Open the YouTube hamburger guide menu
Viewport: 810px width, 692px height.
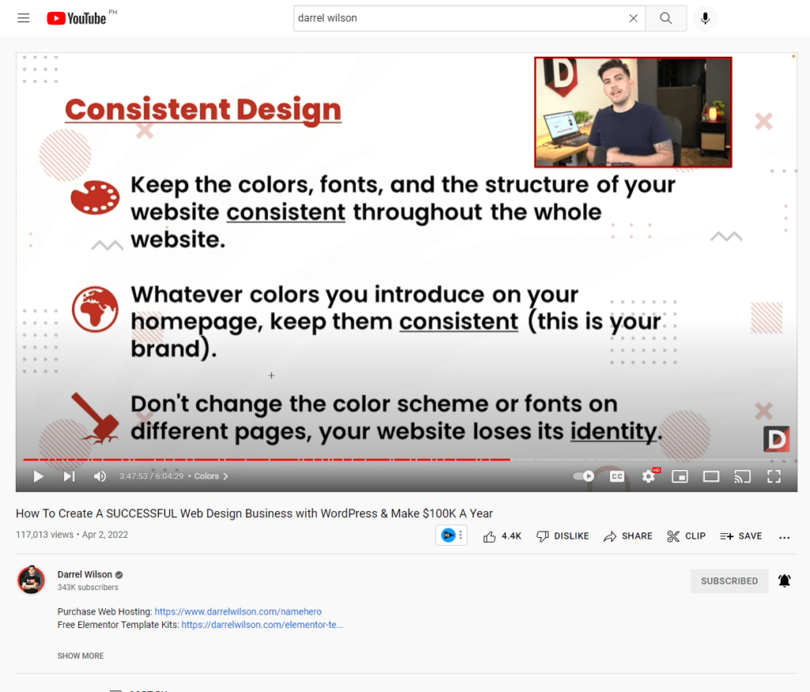pos(24,18)
